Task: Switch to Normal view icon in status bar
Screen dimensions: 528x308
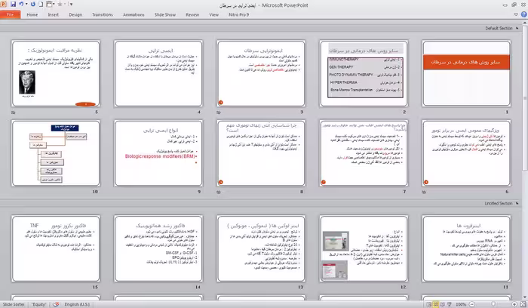Action: [429, 304]
